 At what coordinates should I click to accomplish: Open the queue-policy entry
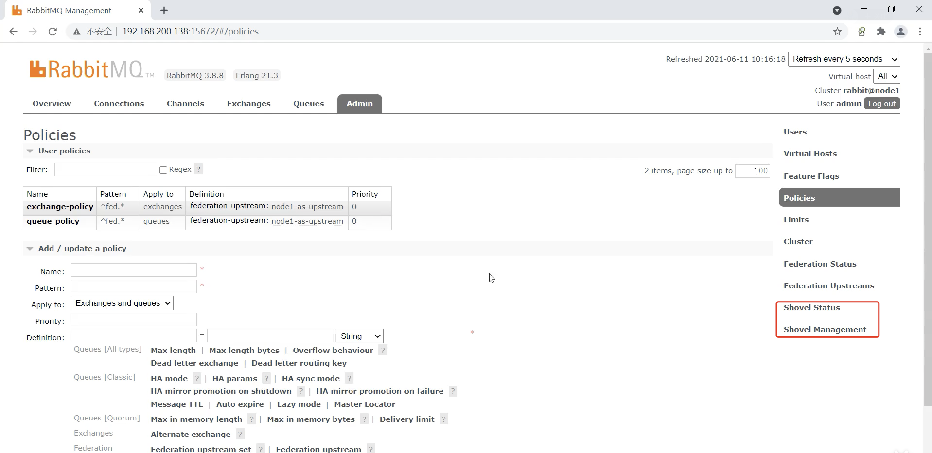[53, 221]
